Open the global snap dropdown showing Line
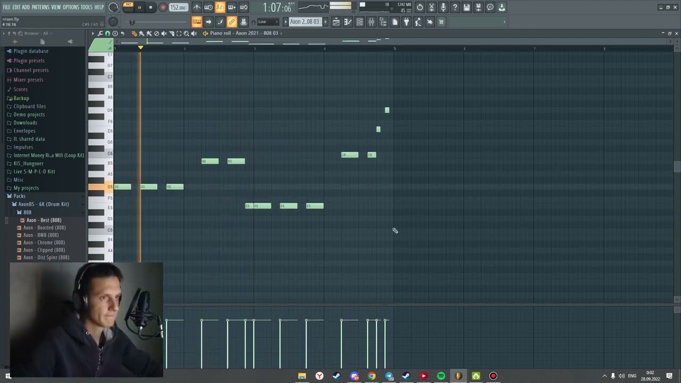The height and width of the screenshot is (383, 681). [x=268, y=22]
